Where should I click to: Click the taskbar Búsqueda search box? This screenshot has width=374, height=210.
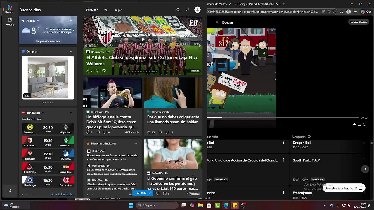[157, 205]
